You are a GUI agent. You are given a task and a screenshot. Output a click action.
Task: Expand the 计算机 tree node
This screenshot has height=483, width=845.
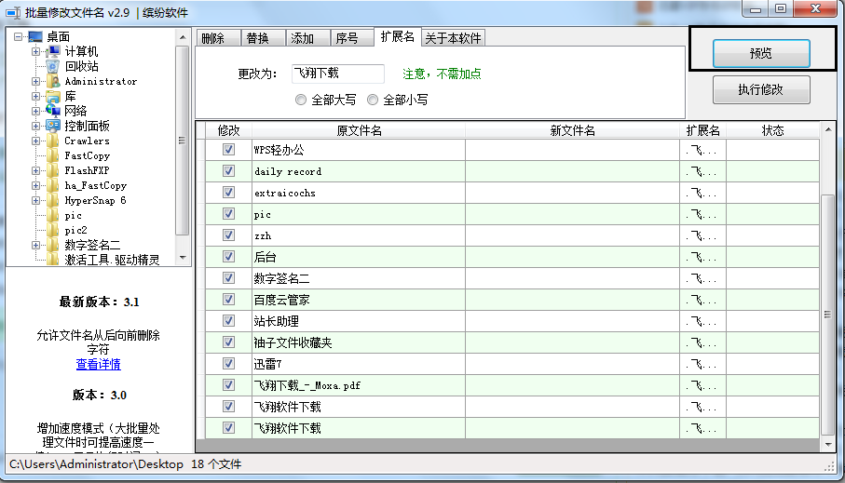click(35, 52)
